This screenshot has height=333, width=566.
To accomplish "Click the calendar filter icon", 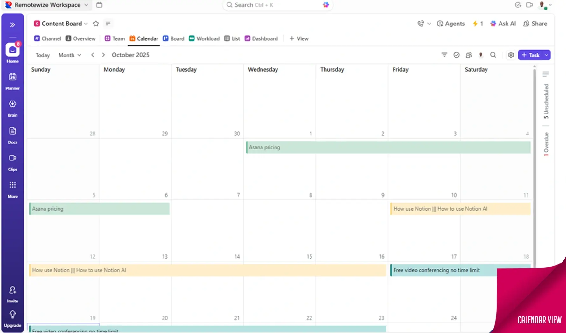I will click(x=444, y=55).
